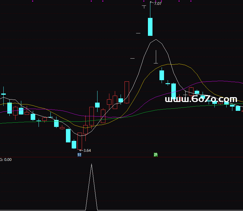Click the blue 财 marker icon

tap(79, 155)
